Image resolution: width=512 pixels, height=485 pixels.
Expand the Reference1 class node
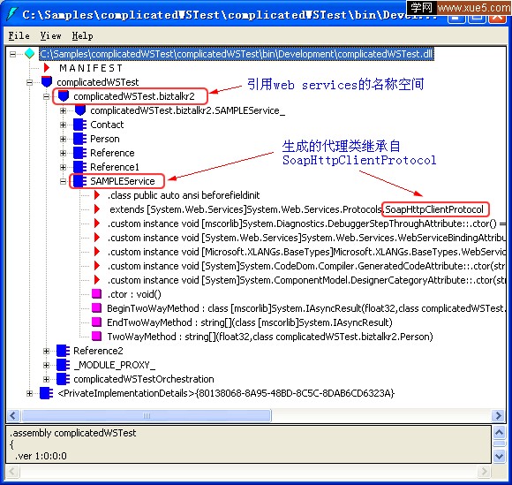coord(63,167)
